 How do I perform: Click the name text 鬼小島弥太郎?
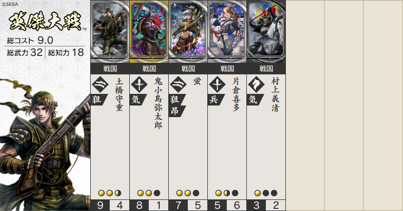click(158, 103)
